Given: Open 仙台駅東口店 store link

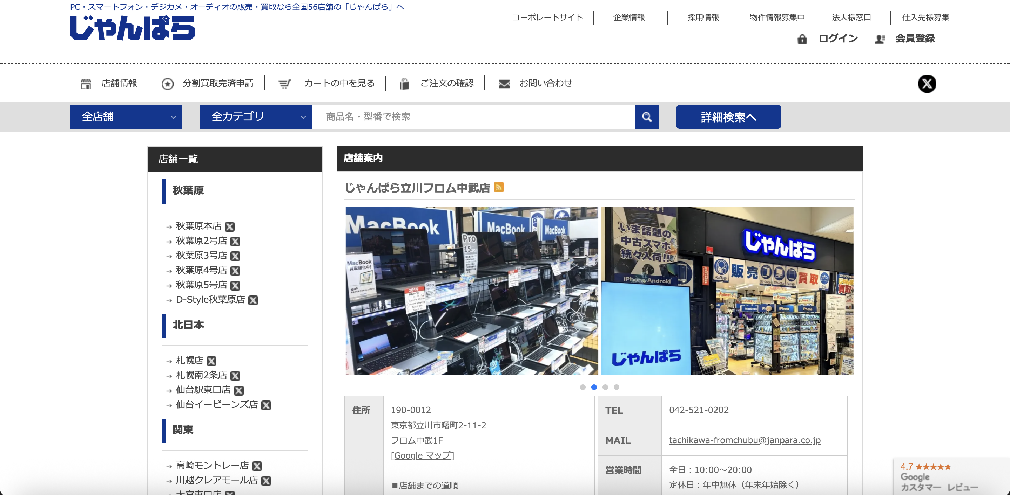Looking at the screenshot, I should 203,390.
